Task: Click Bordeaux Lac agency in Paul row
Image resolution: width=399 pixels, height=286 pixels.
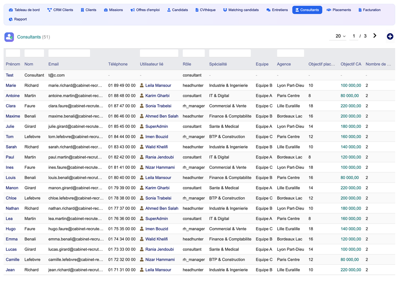Action: tap(290, 157)
